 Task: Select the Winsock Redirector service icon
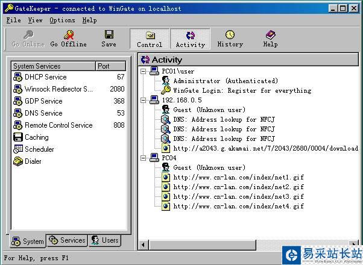pos(18,89)
